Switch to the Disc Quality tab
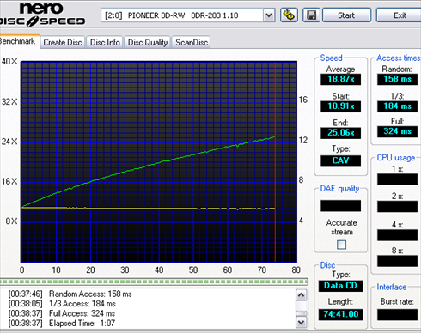The width and height of the screenshot is (421, 333). 148,42
